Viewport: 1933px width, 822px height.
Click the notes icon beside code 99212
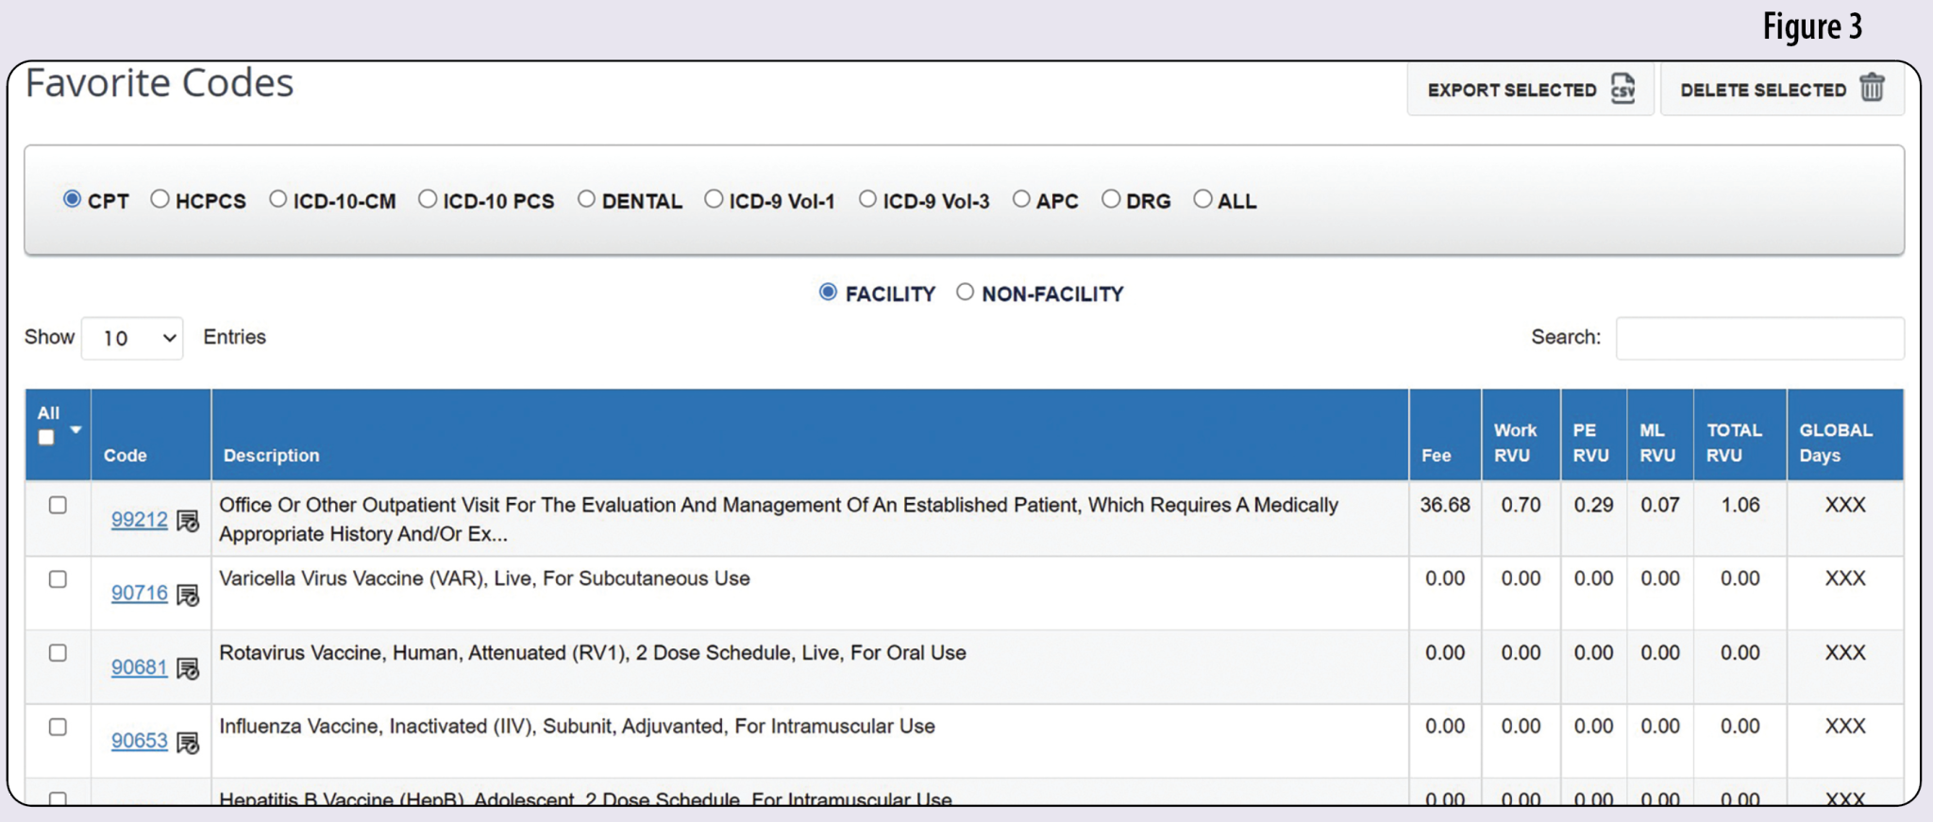click(x=188, y=521)
